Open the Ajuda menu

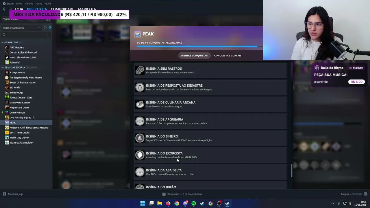pos(48,3)
